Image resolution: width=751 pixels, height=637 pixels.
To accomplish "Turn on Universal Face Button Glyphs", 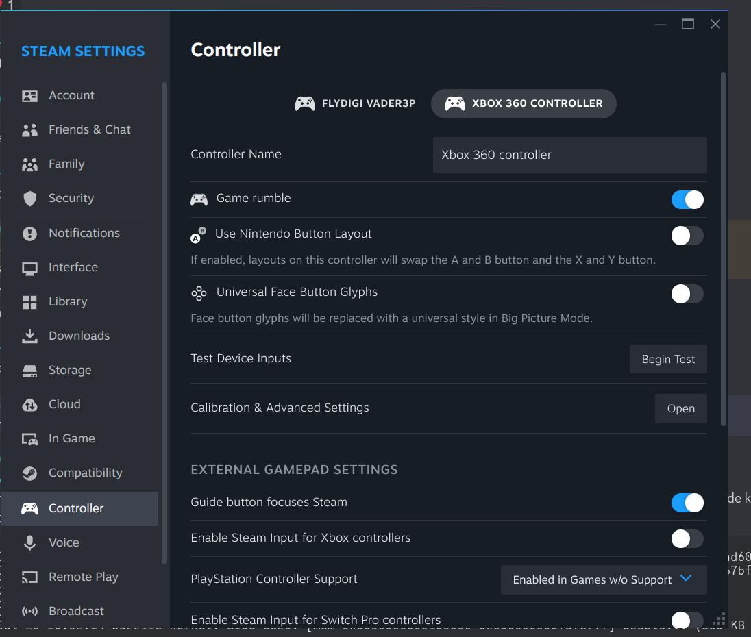I will (687, 294).
